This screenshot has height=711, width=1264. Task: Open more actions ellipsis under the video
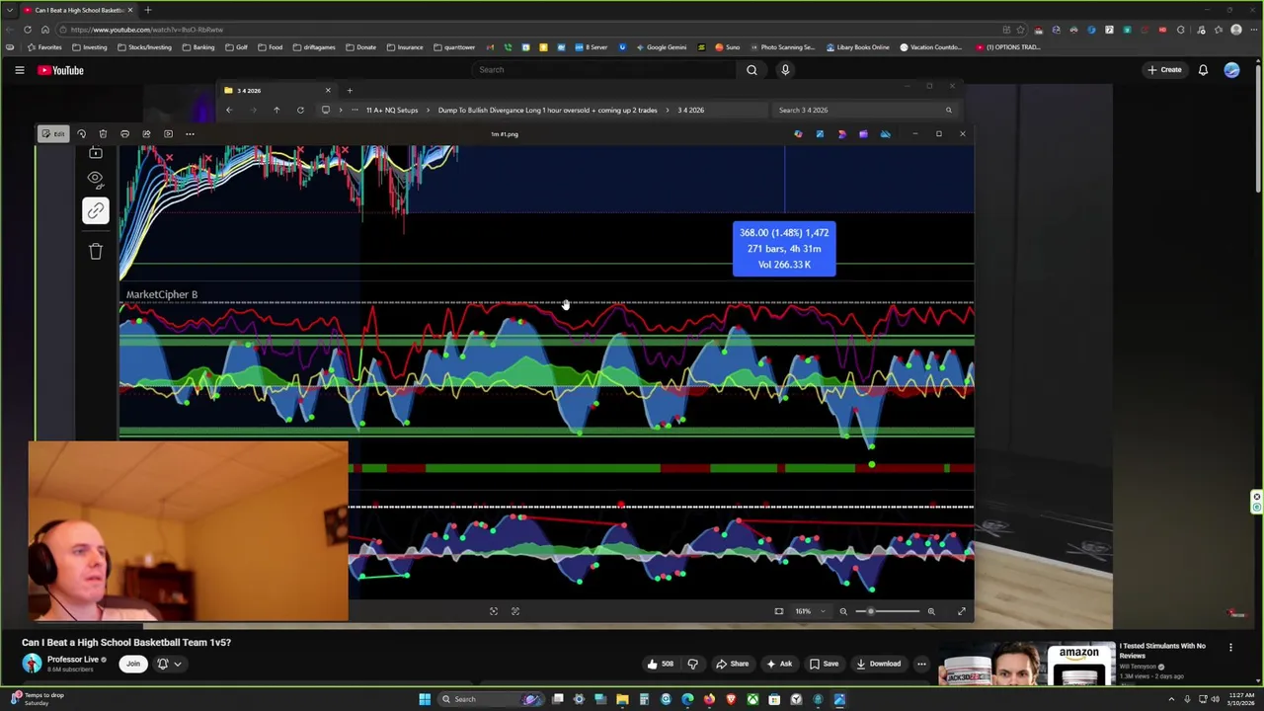tap(921, 664)
